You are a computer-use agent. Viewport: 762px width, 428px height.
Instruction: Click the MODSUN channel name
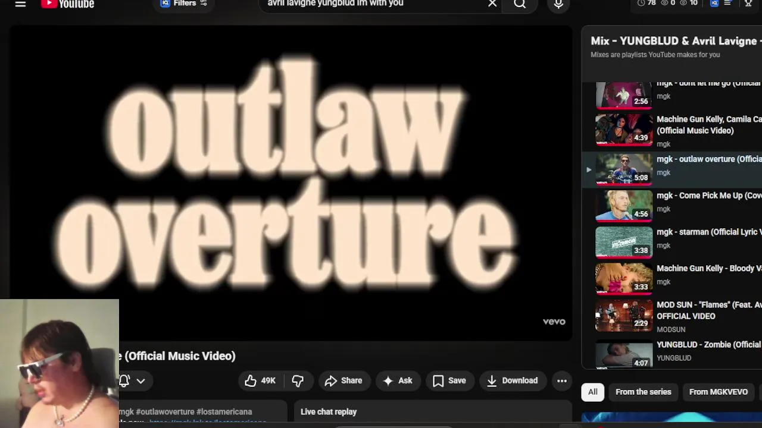click(671, 329)
